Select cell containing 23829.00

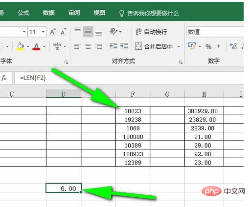coord(204,120)
